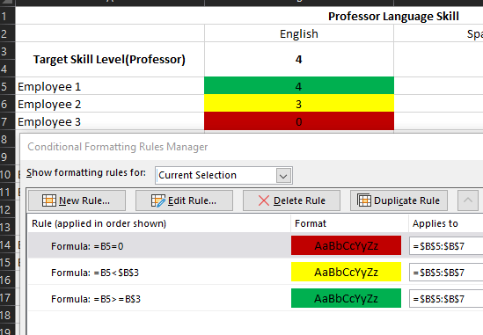
Task: Open Show formatting rules for dropdown
Action: 283,176
